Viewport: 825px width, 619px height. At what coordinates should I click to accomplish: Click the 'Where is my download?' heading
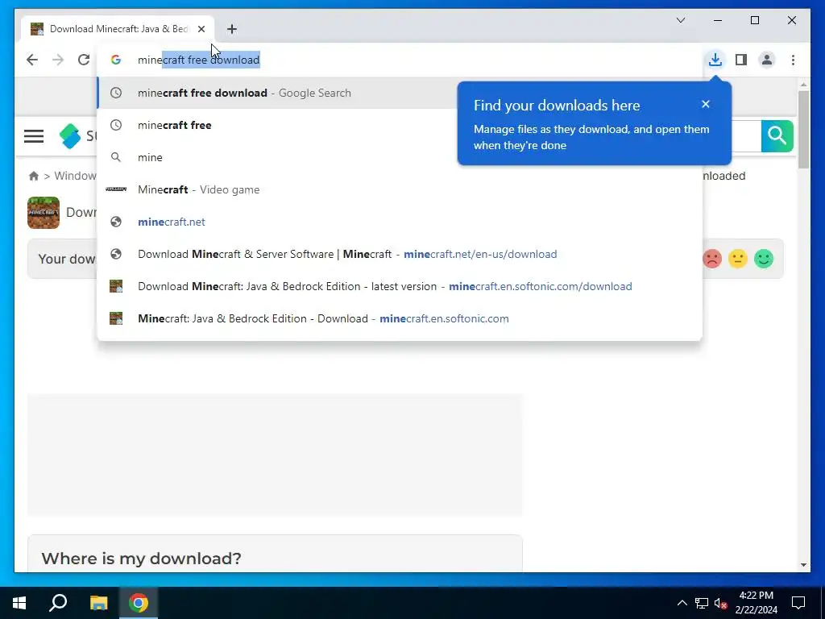click(x=142, y=559)
